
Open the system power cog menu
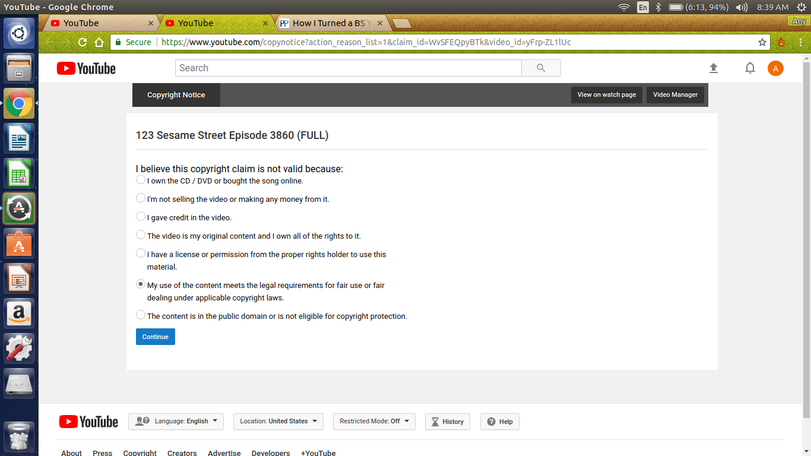click(x=800, y=7)
